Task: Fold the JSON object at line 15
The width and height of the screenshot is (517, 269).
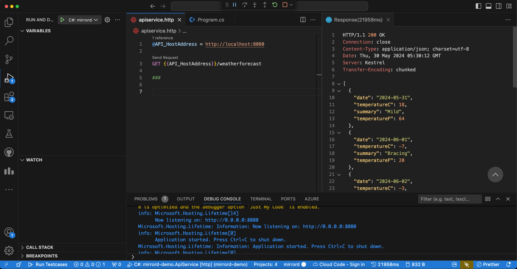Action: [x=339, y=133]
